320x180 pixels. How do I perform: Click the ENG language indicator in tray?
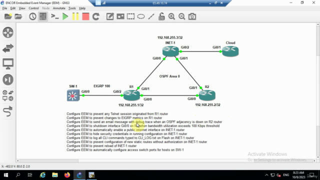coord(286,175)
